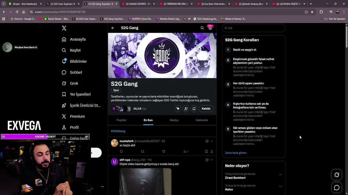The height and width of the screenshot is (195, 348).
Task: Open options for Ziraat Bankkart trend
Action: [x=281, y=175]
